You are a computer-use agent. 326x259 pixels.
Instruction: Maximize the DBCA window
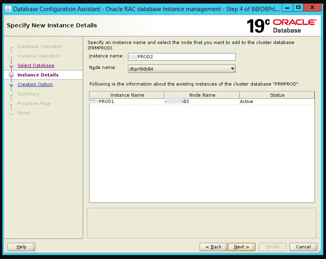(x=298, y=8)
